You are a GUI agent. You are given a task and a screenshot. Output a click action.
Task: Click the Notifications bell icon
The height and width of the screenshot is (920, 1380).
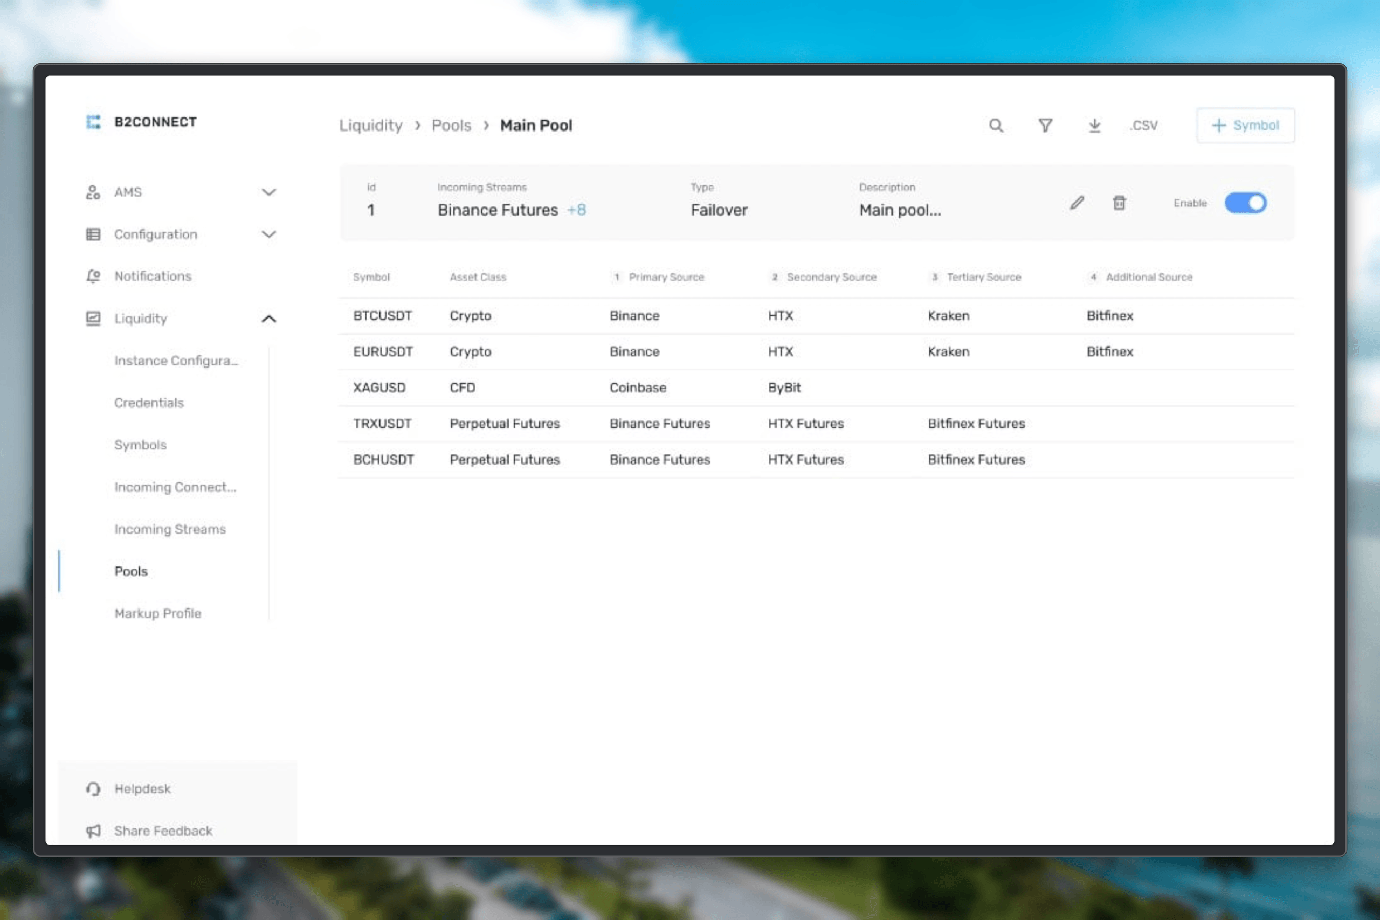(x=93, y=276)
